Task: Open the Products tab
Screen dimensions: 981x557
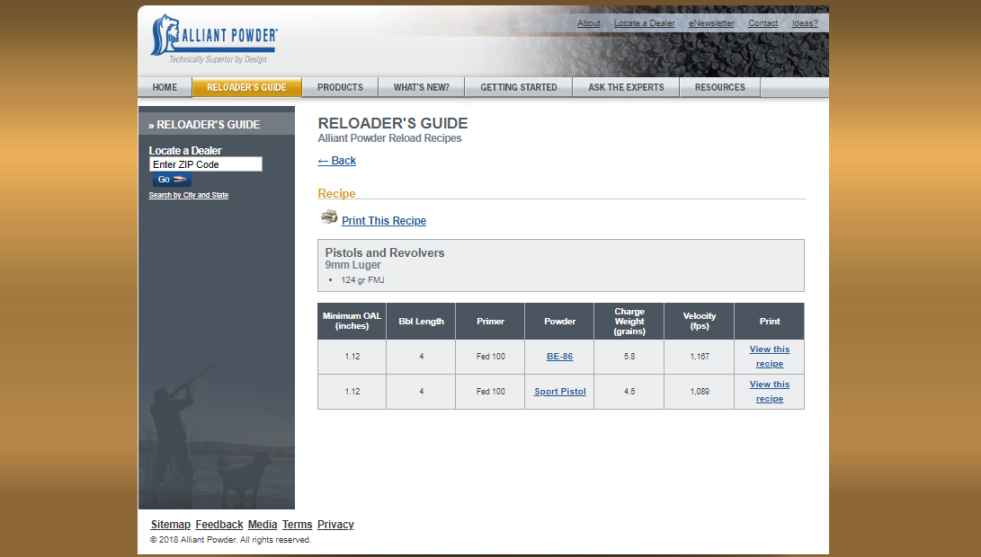Action: pos(340,87)
